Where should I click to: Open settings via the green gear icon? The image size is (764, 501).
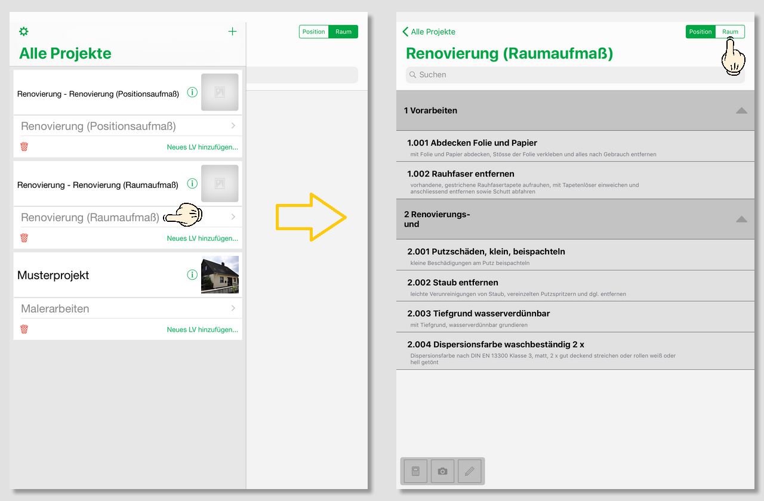(24, 32)
